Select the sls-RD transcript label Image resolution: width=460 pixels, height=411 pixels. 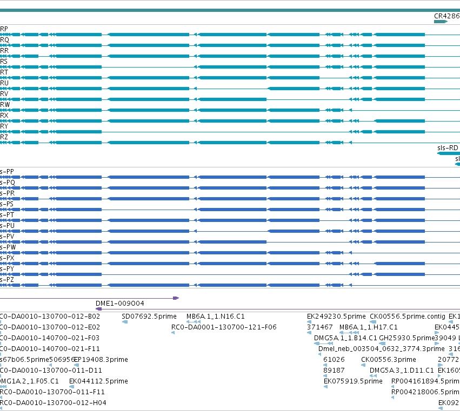tap(448, 148)
